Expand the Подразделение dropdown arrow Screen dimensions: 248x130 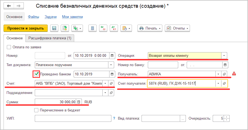click(105, 93)
